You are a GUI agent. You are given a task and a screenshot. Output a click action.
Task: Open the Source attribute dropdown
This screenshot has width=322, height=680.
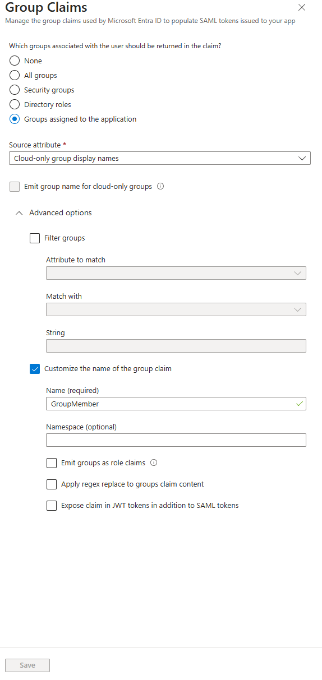click(160, 158)
